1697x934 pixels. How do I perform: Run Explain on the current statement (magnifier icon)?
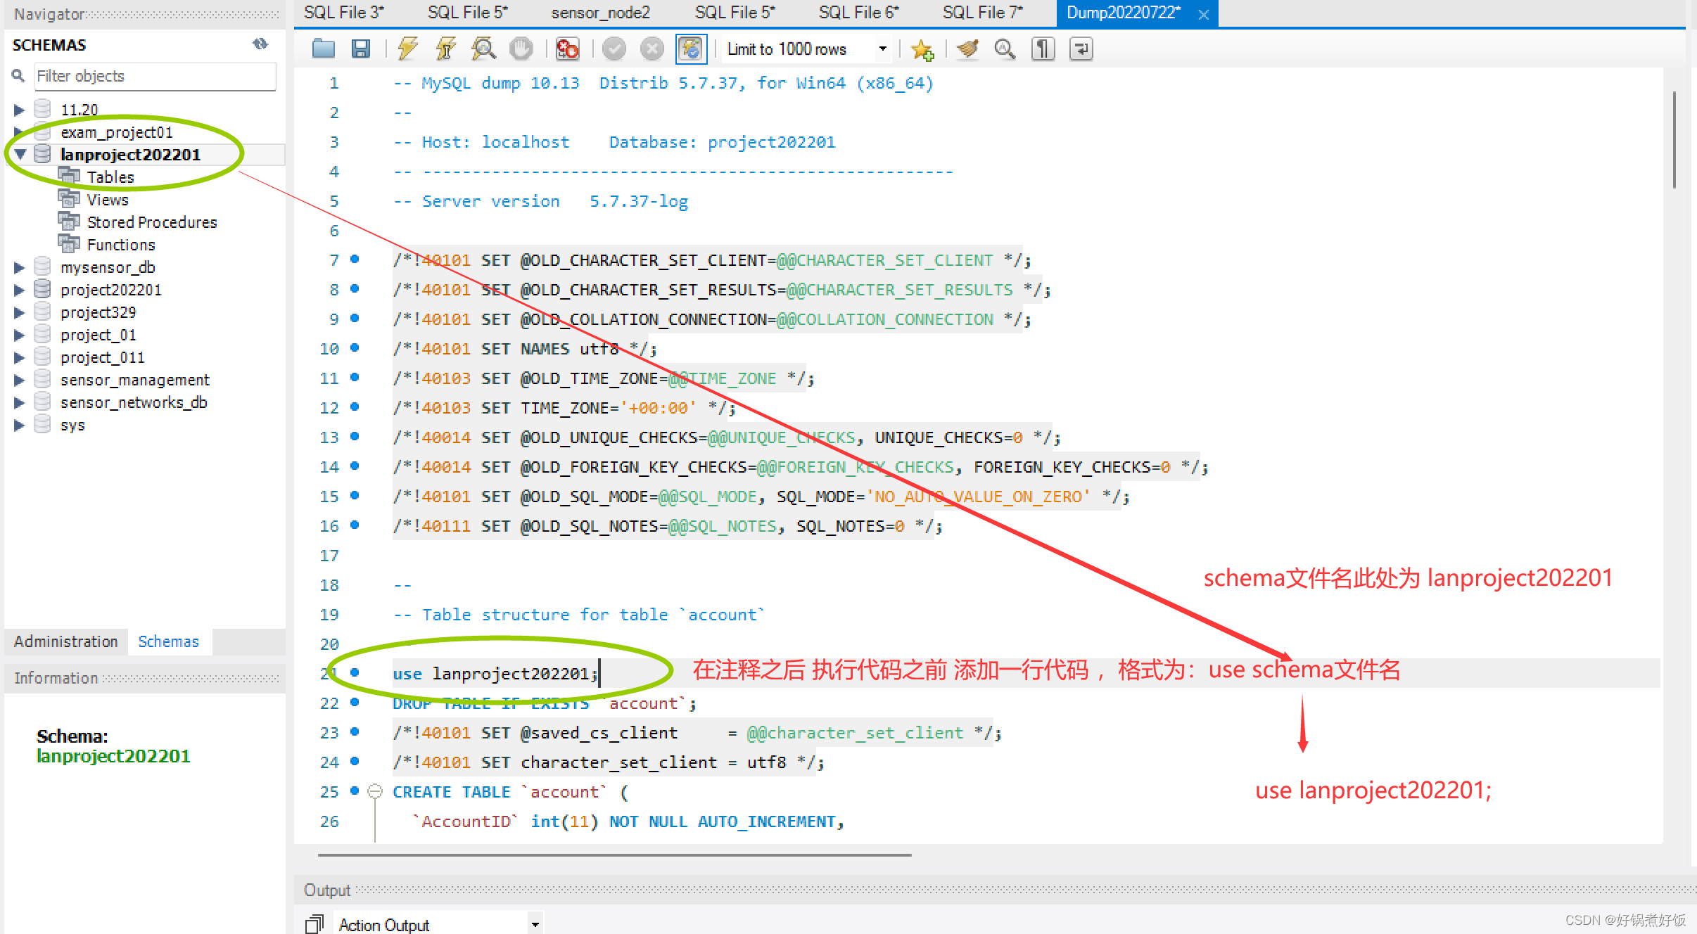[483, 49]
